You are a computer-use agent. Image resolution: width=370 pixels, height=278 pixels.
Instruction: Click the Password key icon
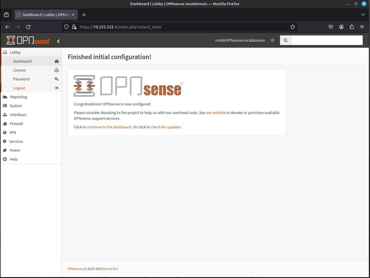[x=57, y=79]
